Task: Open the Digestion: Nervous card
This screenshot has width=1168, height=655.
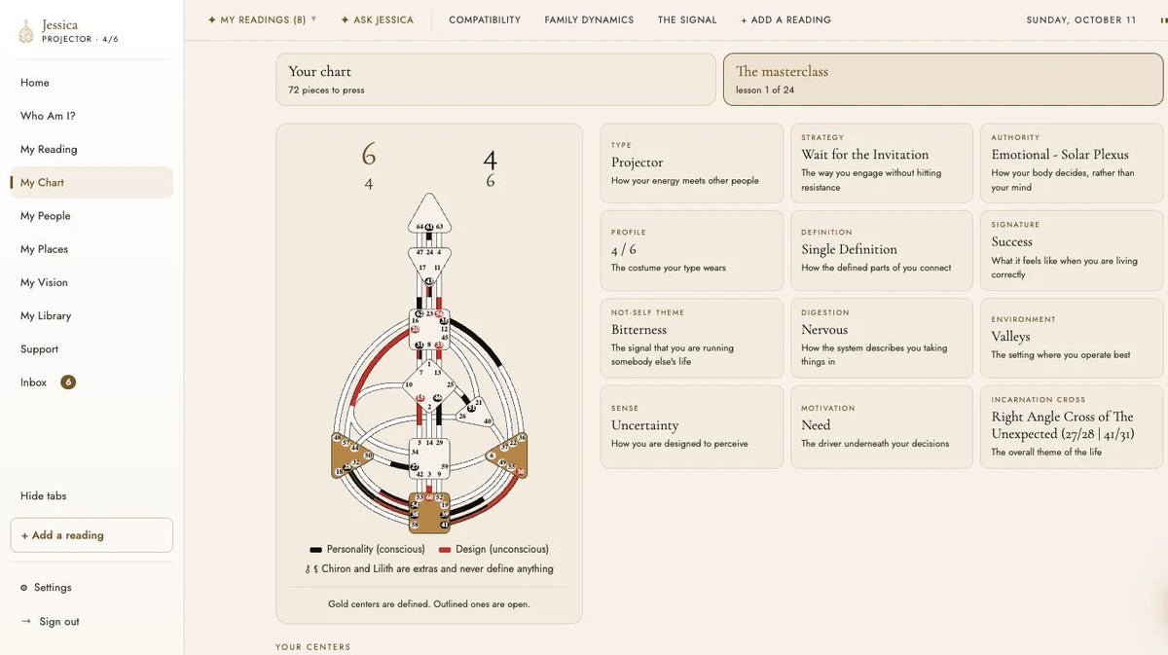Action: click(x=882, y=338)
